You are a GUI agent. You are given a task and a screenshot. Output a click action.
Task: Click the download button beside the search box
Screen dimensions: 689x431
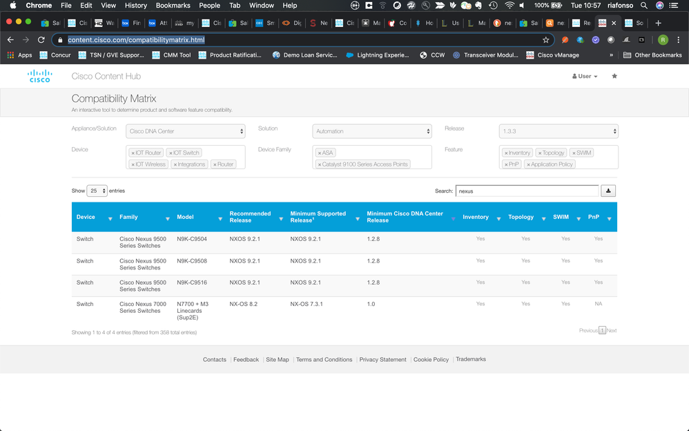[x=608, y=191]
